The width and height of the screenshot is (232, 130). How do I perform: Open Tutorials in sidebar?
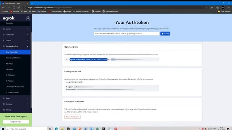pos(9,23)
